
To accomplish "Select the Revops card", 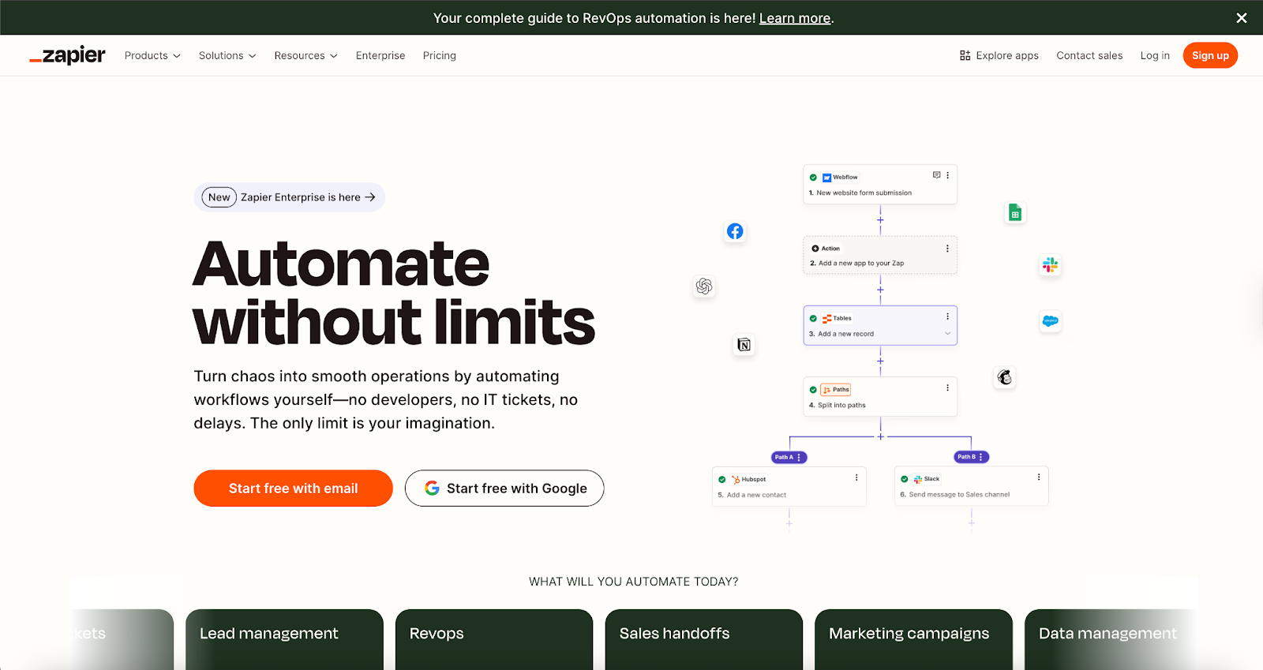I will click(494, 639).
